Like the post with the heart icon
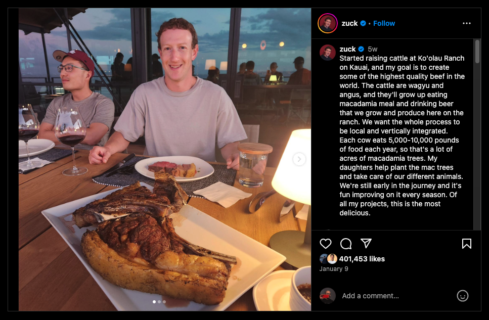Image resolution: width=489 pixels, height=320 pixels. pyautogui.click(x=326, y=244)
